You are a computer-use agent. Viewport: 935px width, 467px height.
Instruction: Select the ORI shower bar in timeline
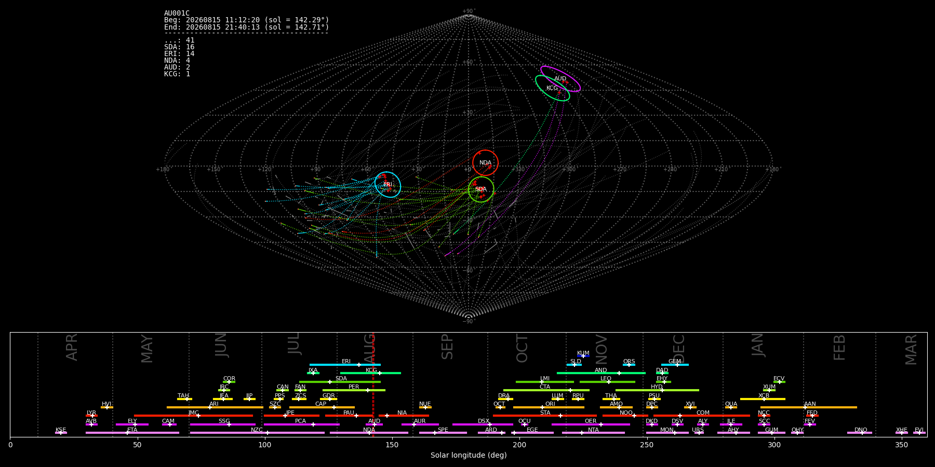[x=549, y=407]
